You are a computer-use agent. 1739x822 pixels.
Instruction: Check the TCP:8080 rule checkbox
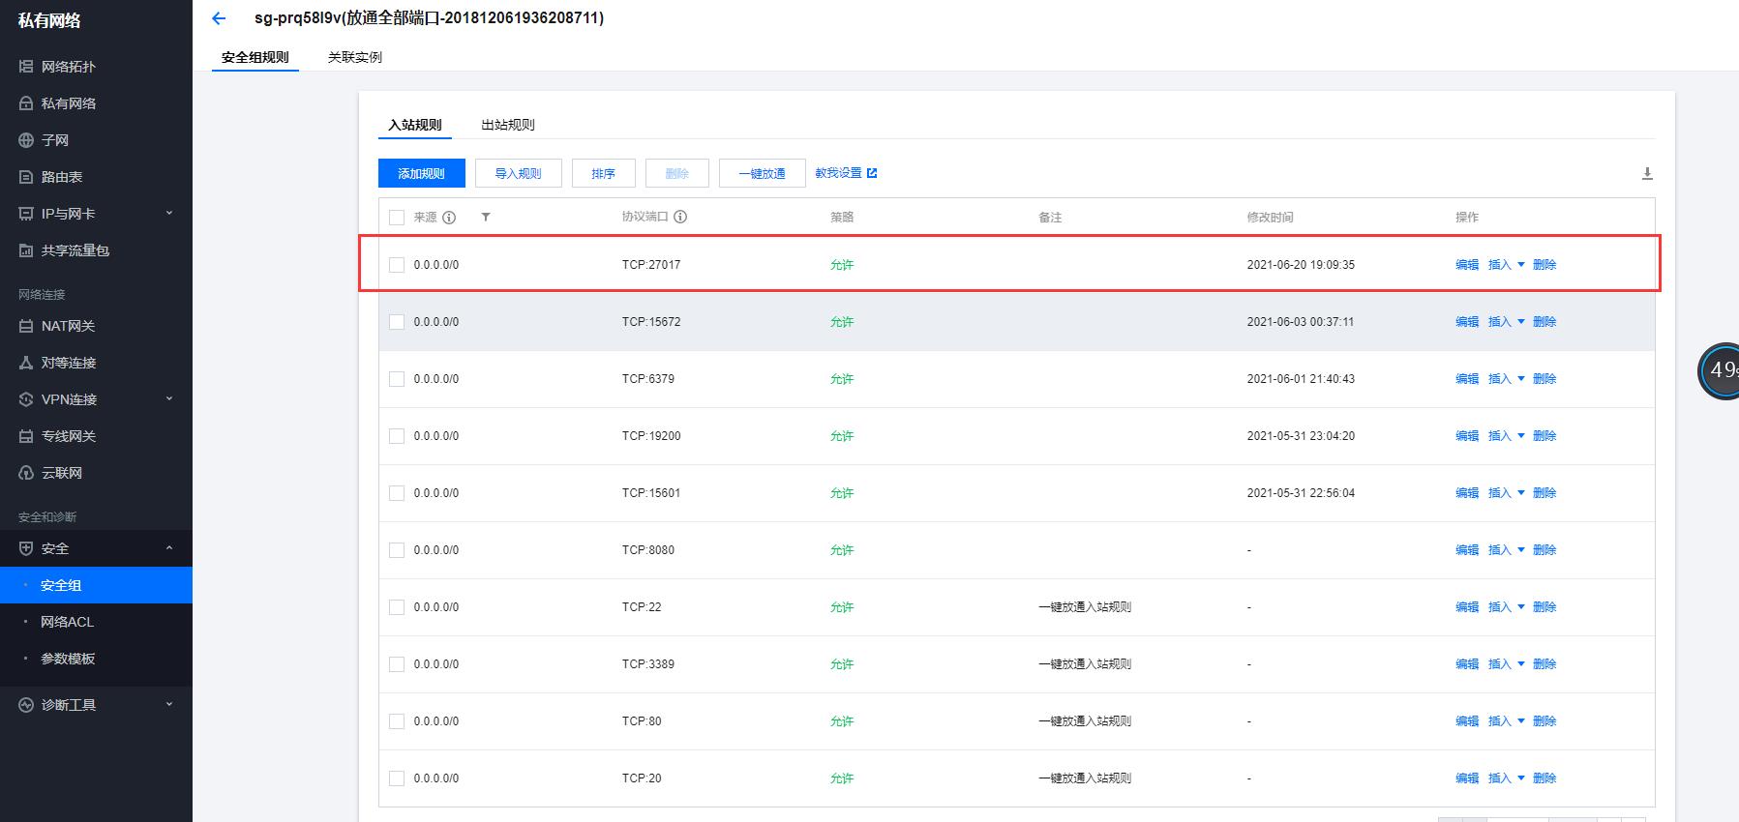[397, 550]
